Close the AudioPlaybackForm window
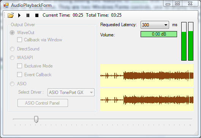201x138 pixels. (190, 3)
